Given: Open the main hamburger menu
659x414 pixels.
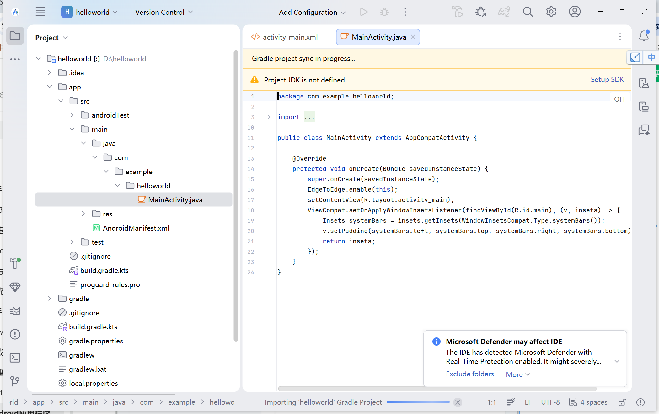Looking at the screenshot, I should [x=40, y=12].
